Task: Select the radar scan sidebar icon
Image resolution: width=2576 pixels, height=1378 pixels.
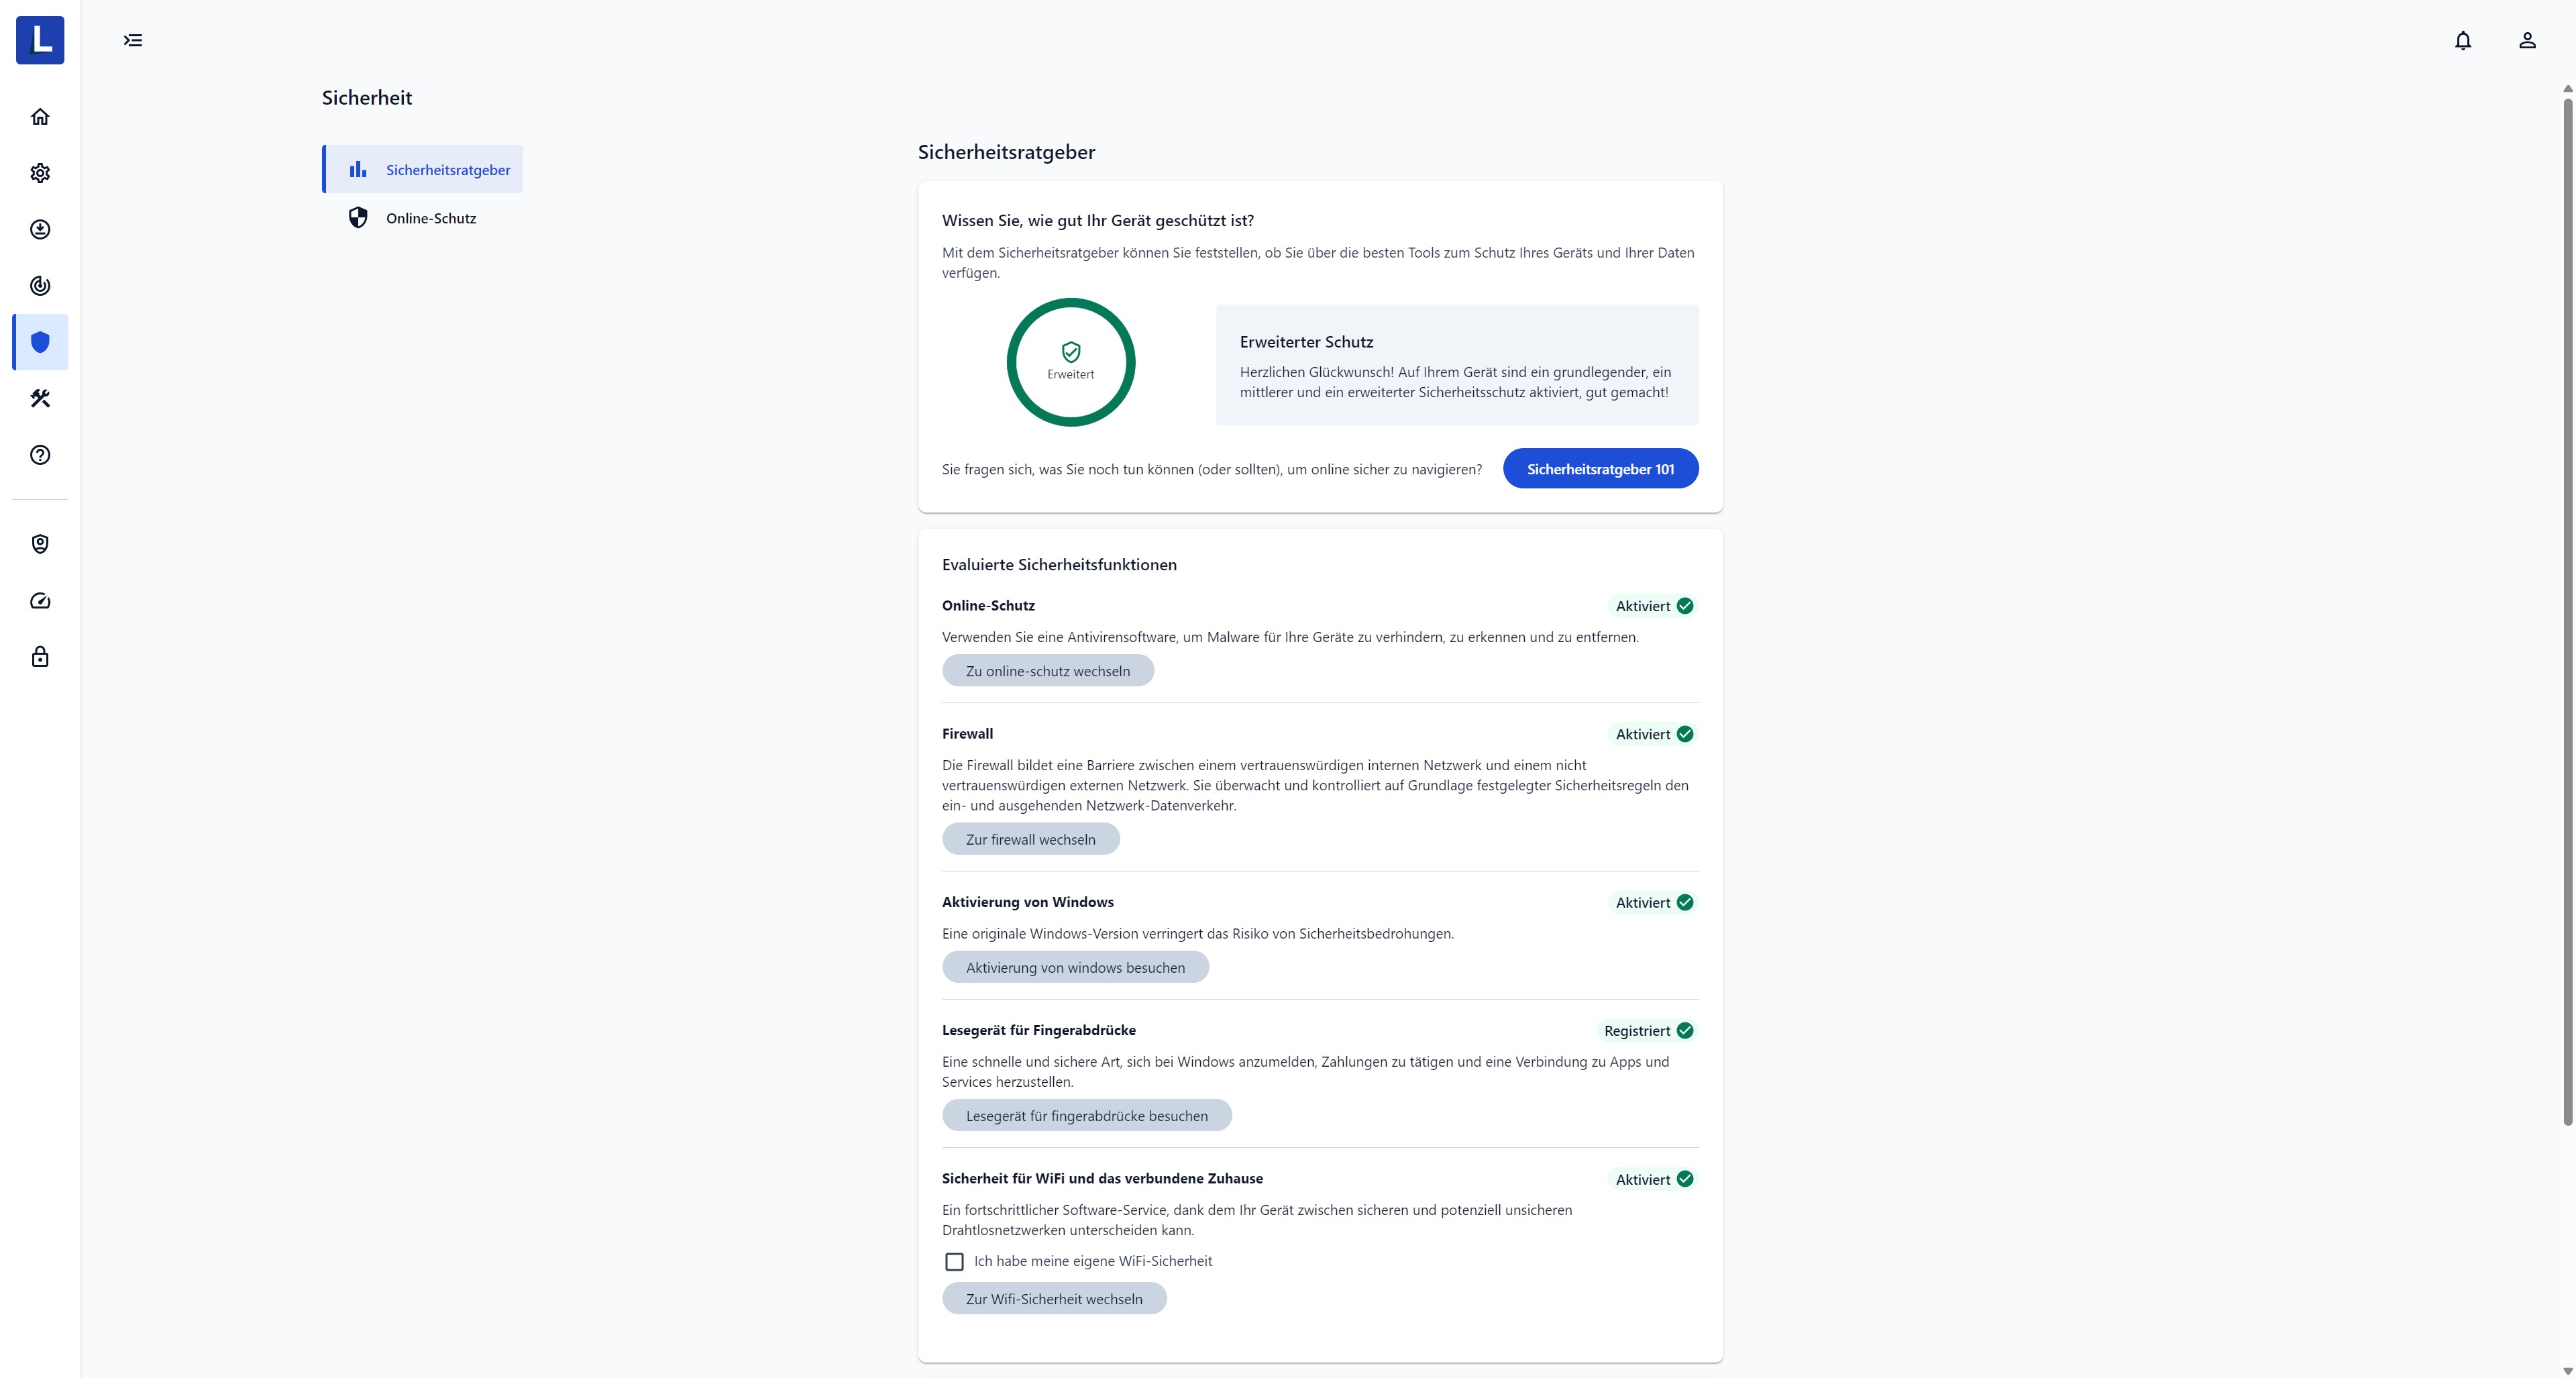Action: [40, 286]
